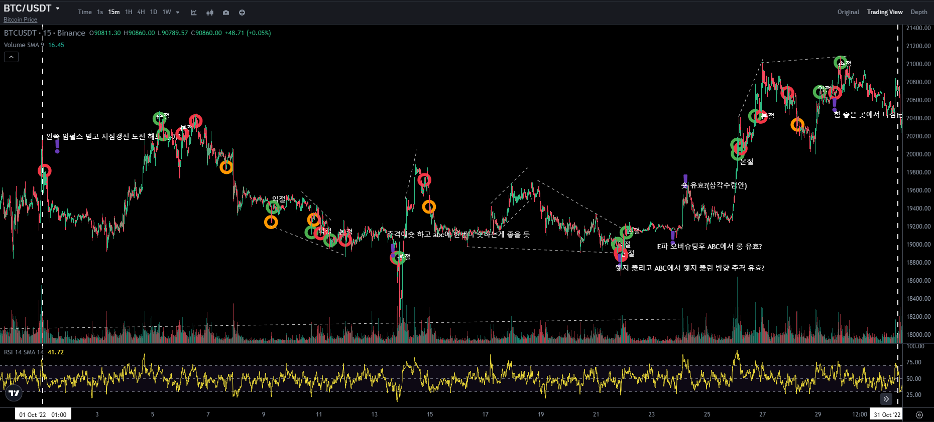This screenshot has width=934, height=422.
Task: Click the 15 date label on time axis
Action: pos(430,414)
